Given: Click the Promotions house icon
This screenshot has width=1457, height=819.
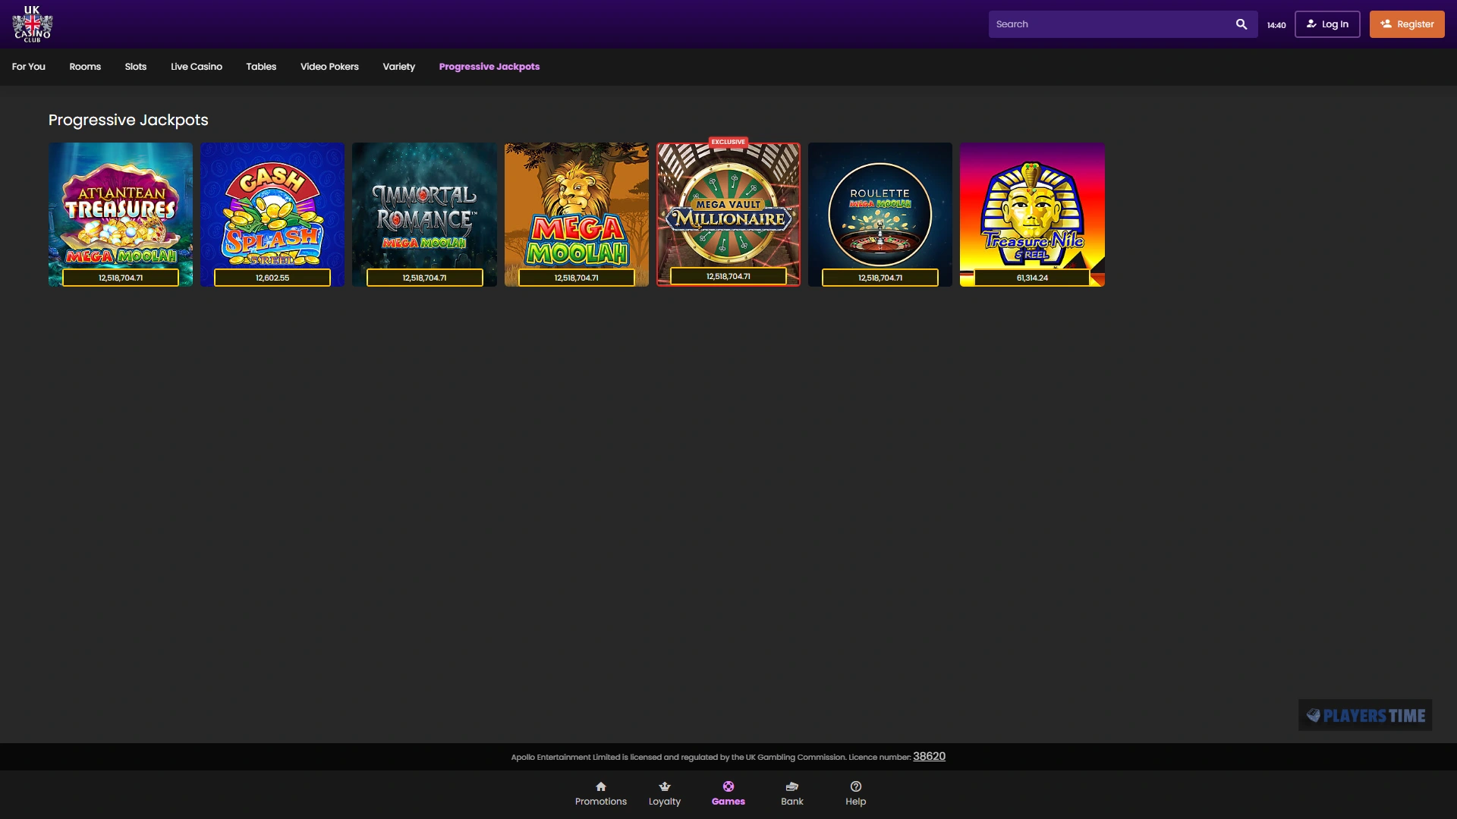Looking at the screenshot, I should [x=601, y=786].
